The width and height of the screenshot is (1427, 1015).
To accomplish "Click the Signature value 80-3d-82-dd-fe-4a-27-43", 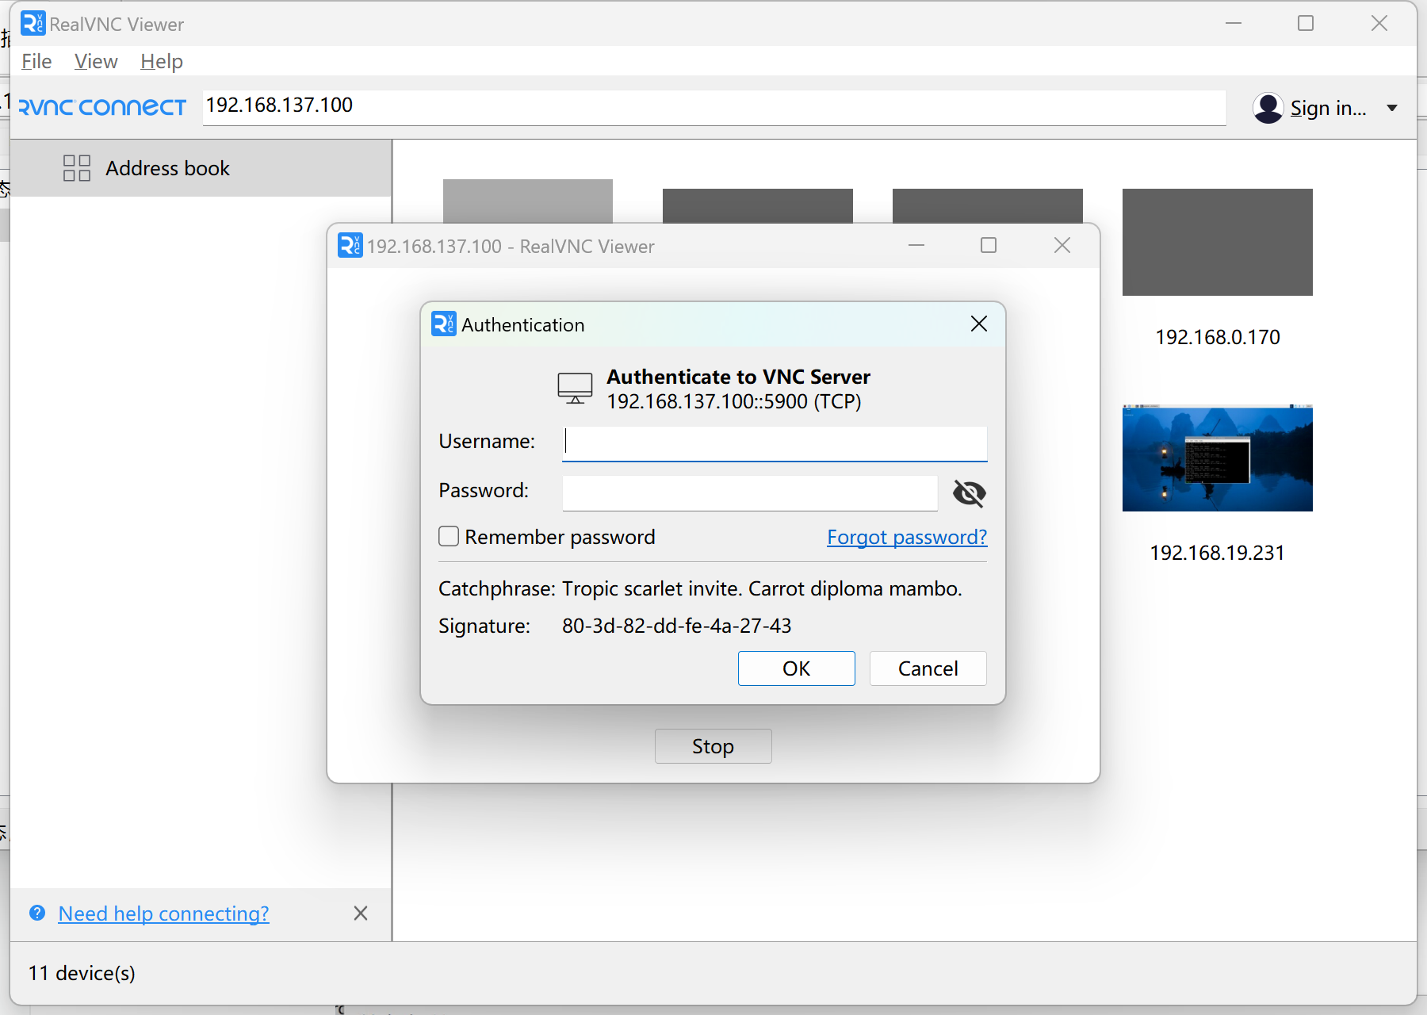I will pyautogui.click(x=676, y=626).
